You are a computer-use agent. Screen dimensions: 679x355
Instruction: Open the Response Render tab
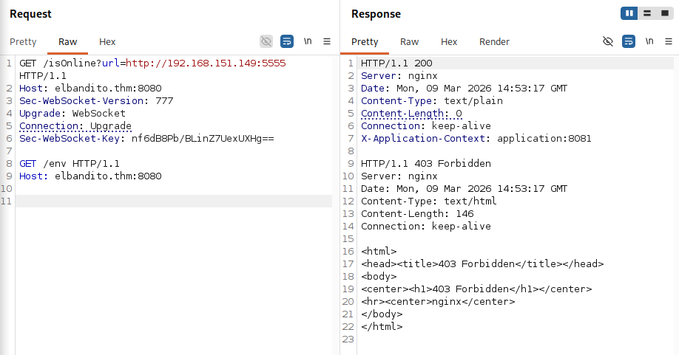point(494,42)
